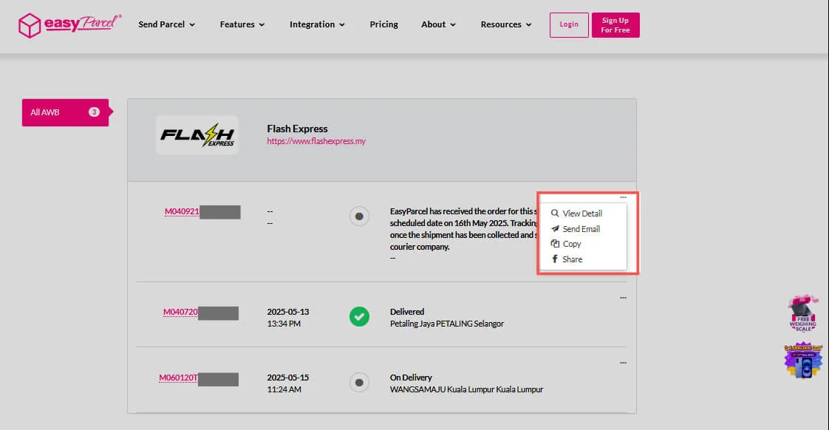This screenshot has width=829, height=430.
Task: Open three-dot menu for Delivered shipment
Action: coord(623,298)
